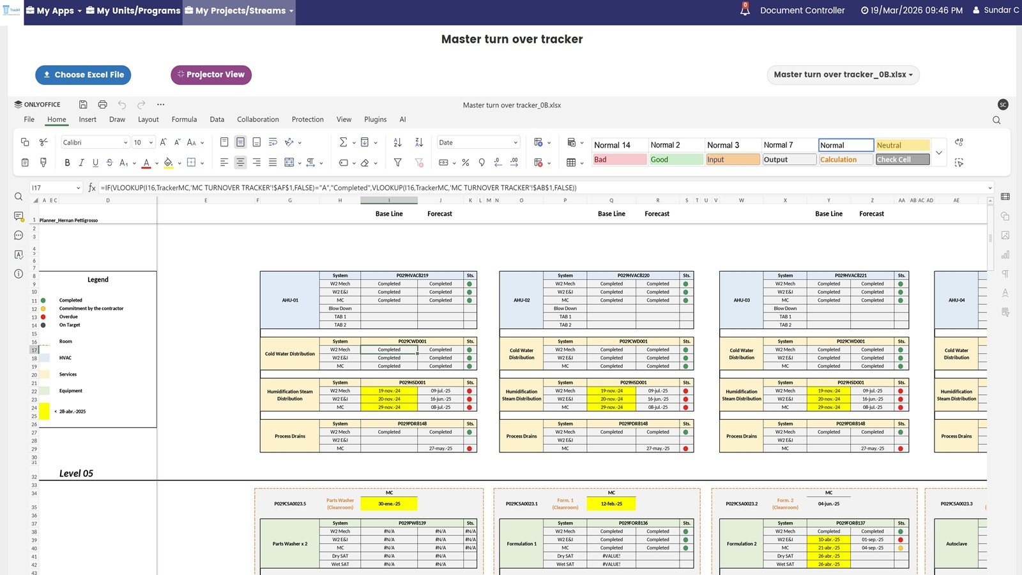Screen dimensions: 1022x575
Task: Open the Calibri font name dropdown
Action: click(x=95, y=142)
